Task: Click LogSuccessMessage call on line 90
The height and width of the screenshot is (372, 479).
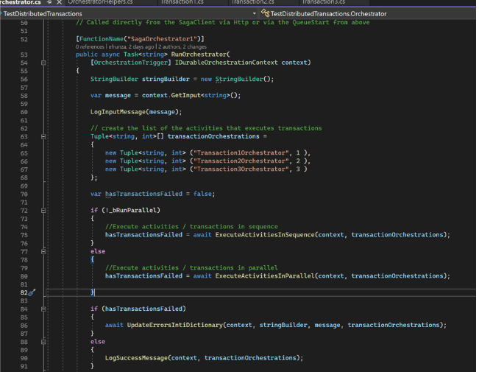Action: pos(137,358)
